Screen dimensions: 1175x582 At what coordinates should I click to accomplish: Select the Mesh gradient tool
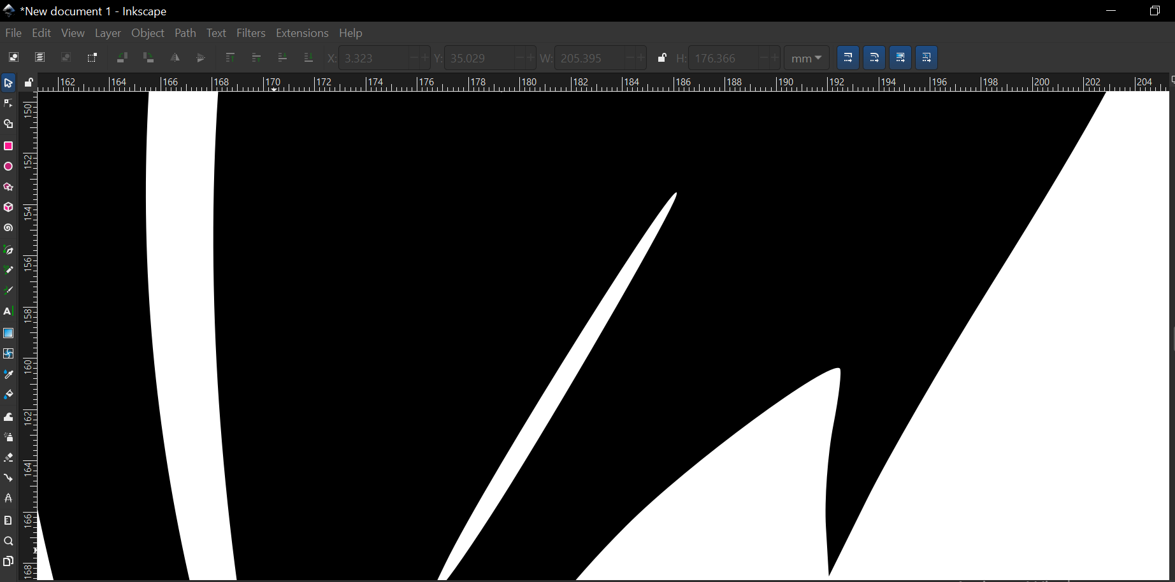(8, 353)
